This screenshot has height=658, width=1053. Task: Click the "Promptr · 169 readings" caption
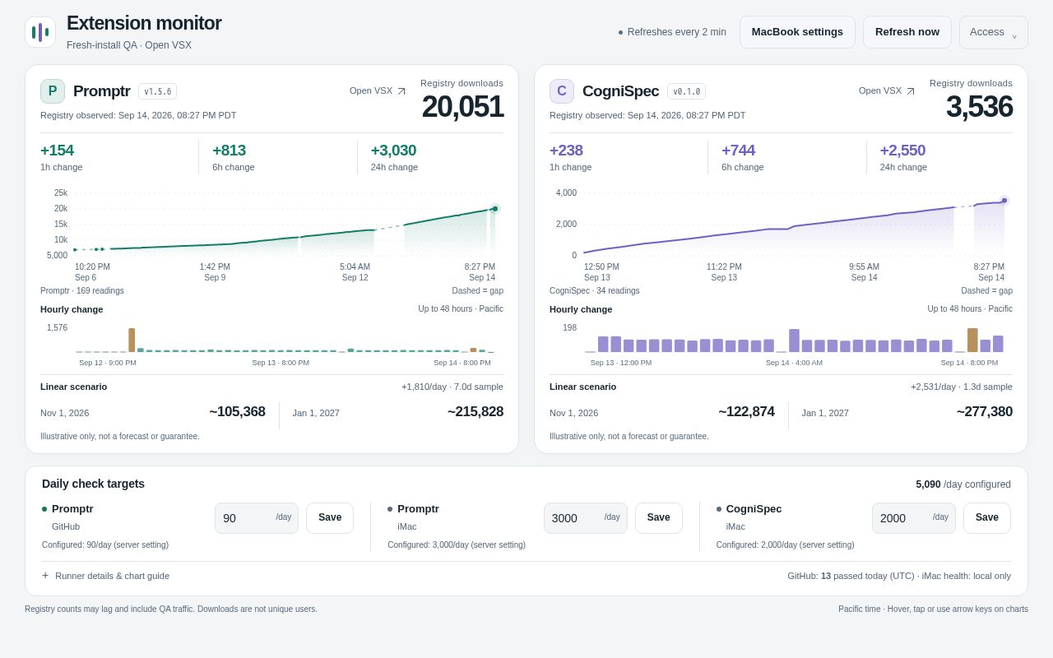tap(82, 290)
